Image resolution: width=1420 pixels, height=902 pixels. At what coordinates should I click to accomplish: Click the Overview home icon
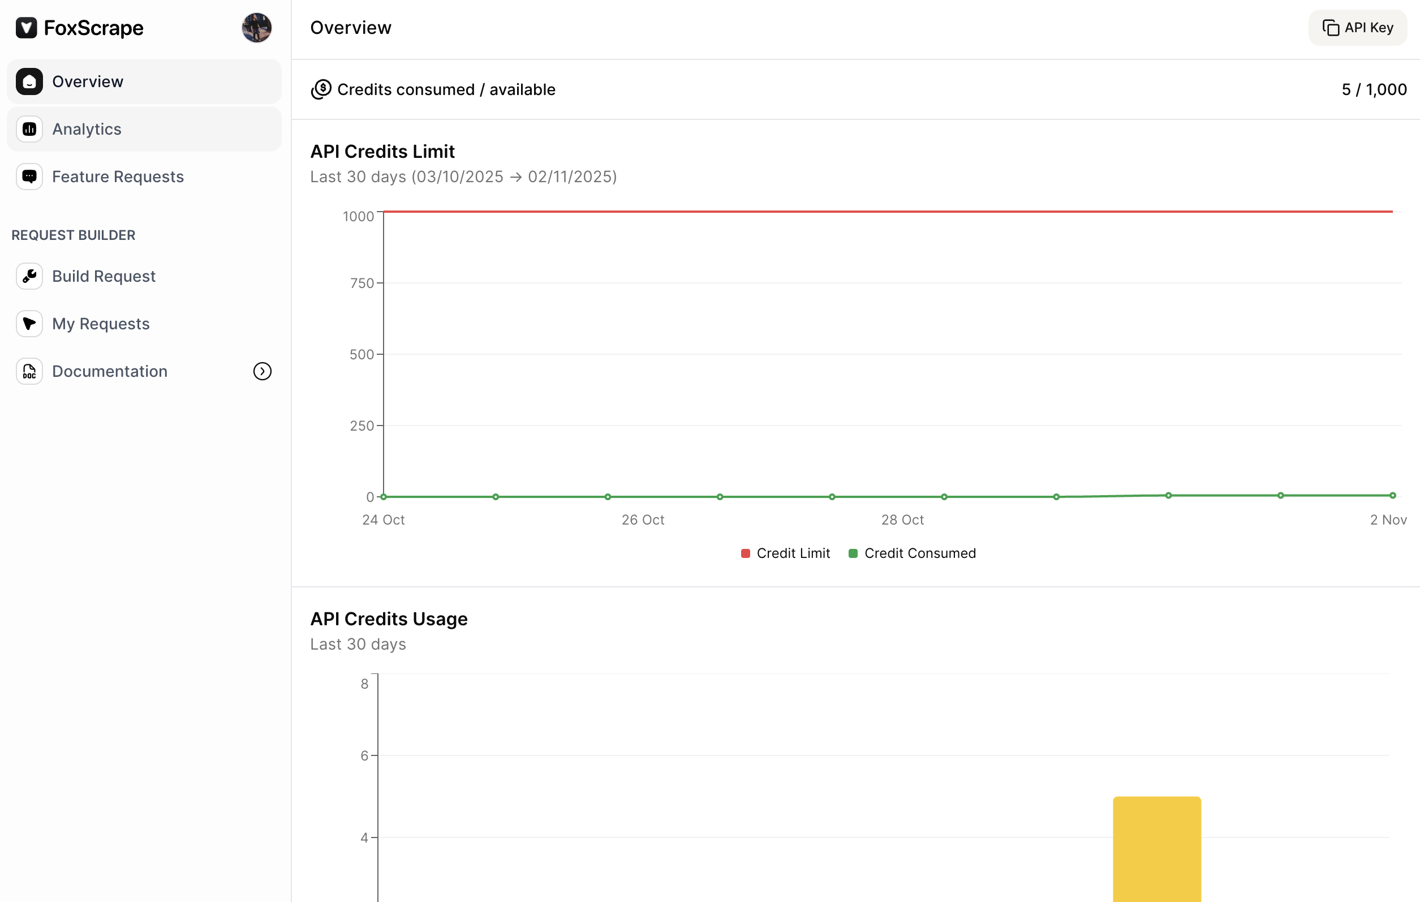29,81
